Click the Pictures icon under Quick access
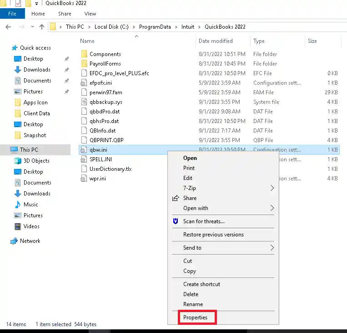 pos(18,92)
